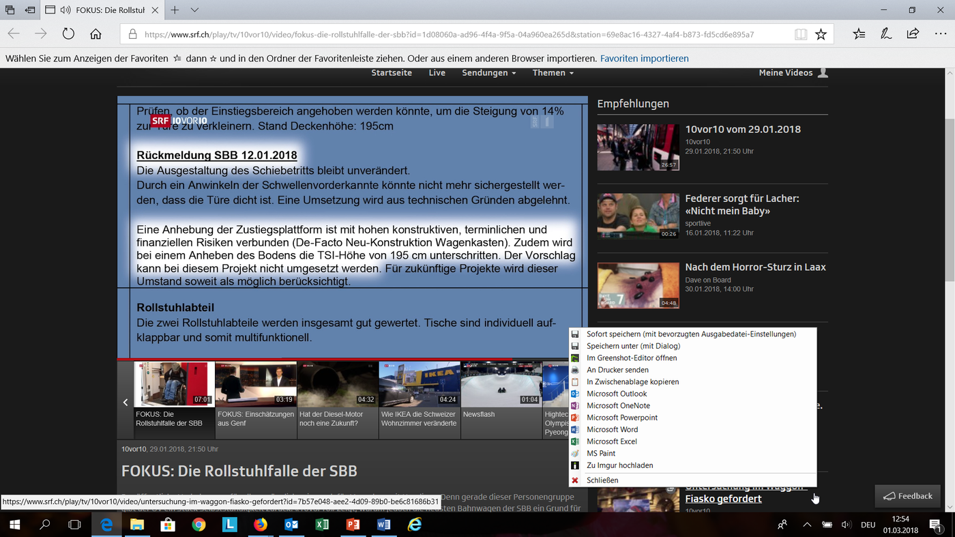Set these tabs aside in Edge
Screen dimensions: 955x537
pos(30,10)
